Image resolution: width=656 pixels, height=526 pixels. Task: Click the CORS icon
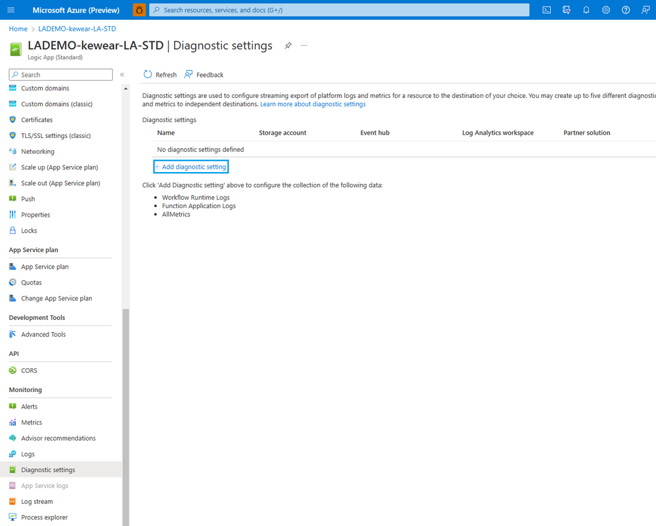point(12,370)
